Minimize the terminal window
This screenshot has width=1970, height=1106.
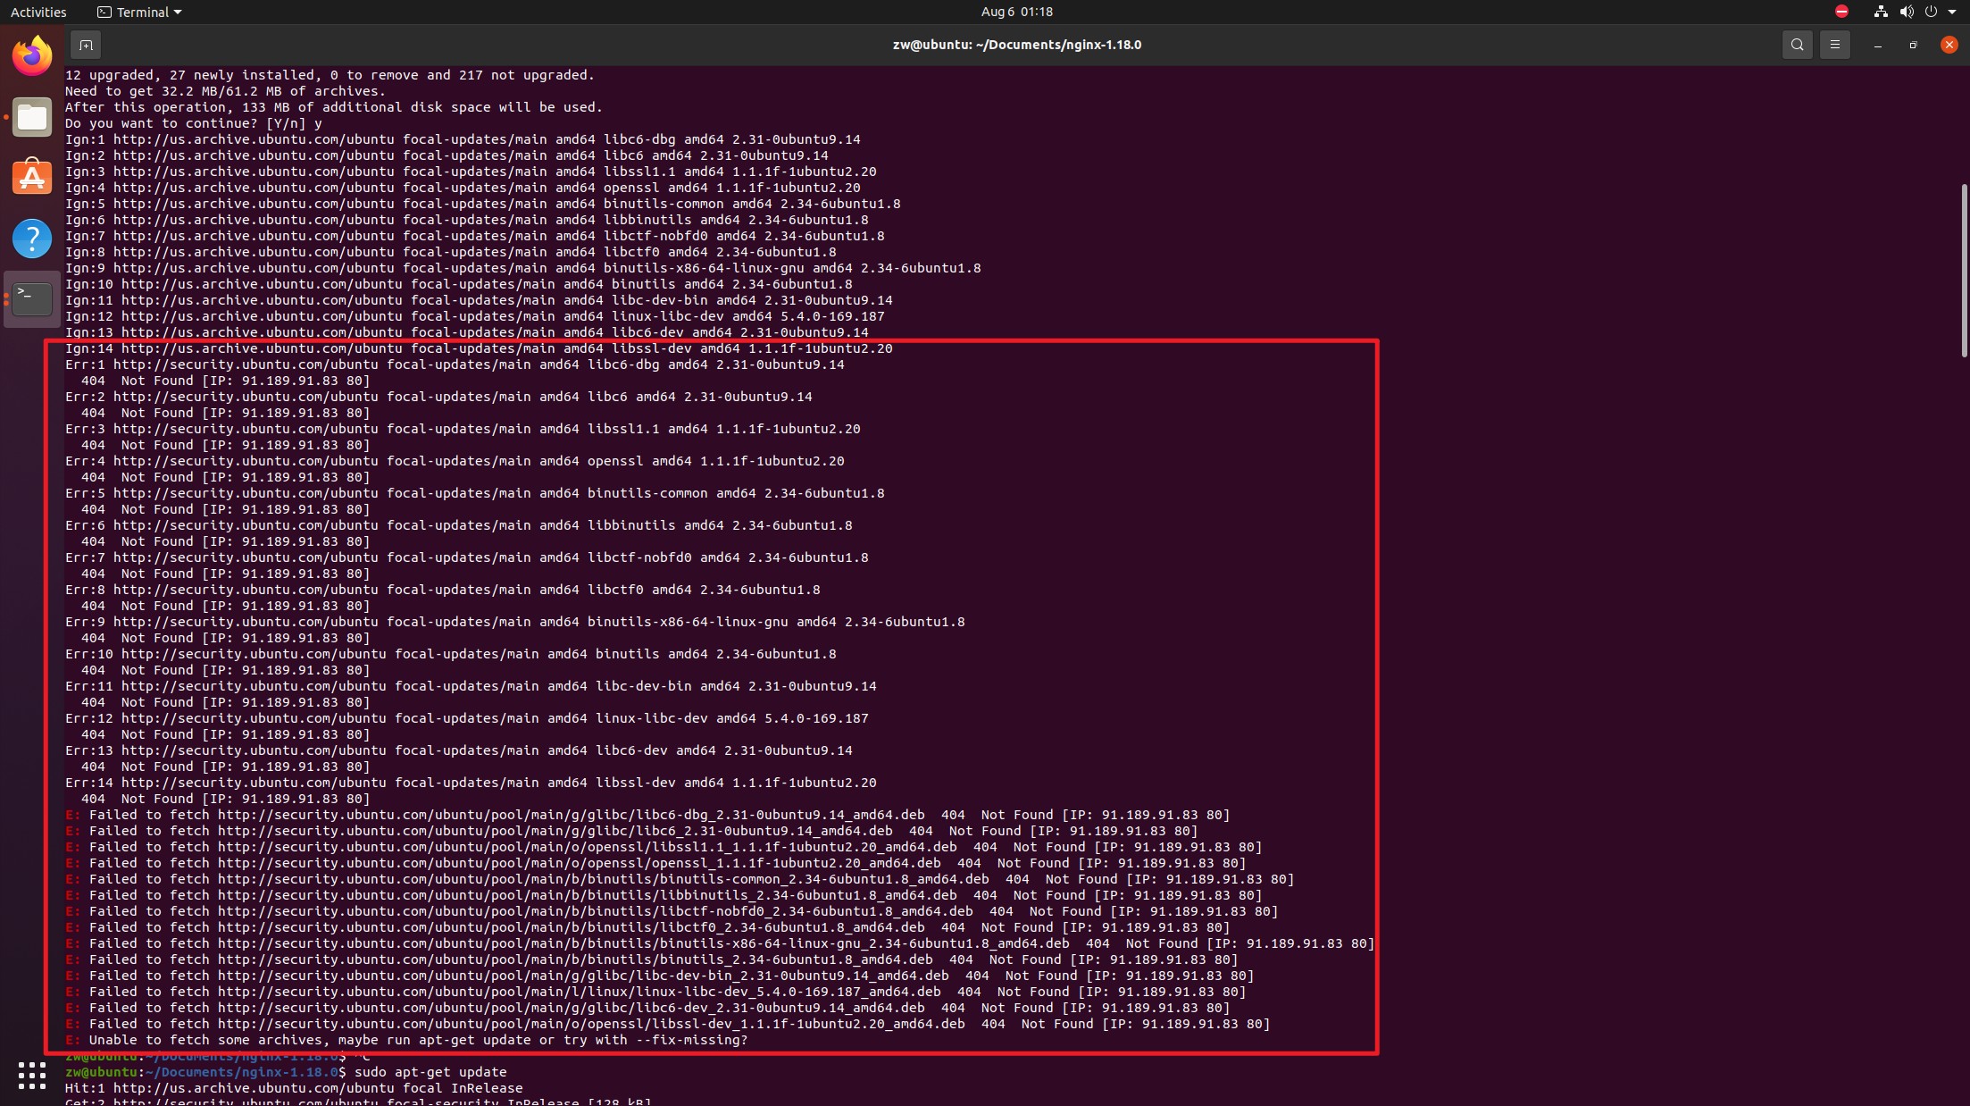coord(1877,45)
